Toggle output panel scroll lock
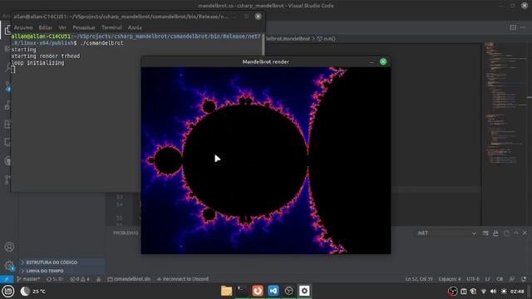The width and height of the screenshot is (532, 299). [x=495, y=233]
